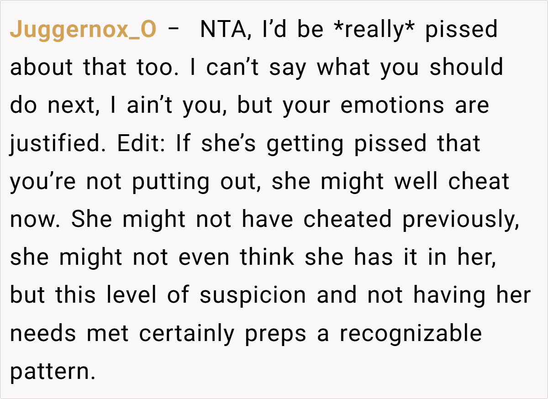The height and width of the screenshot is (399, 548).
Task: Click the word "should" in the second line
Action: 466,68
